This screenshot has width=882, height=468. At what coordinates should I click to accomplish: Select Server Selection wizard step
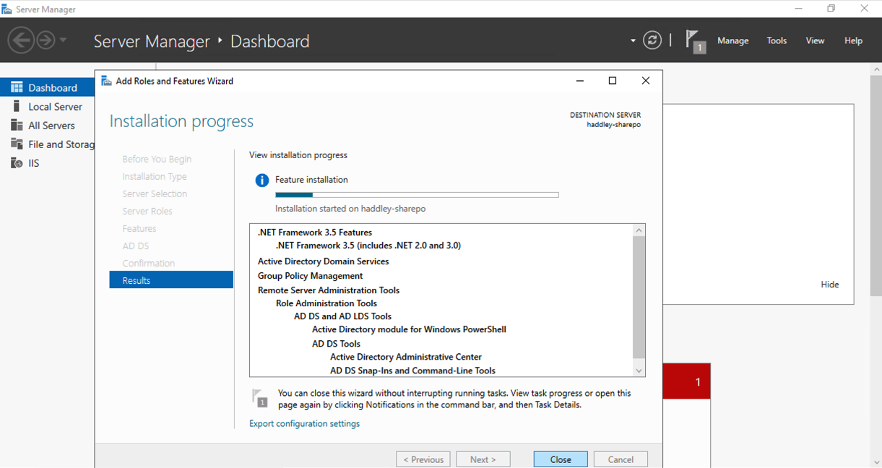click(x=155, y=194)
